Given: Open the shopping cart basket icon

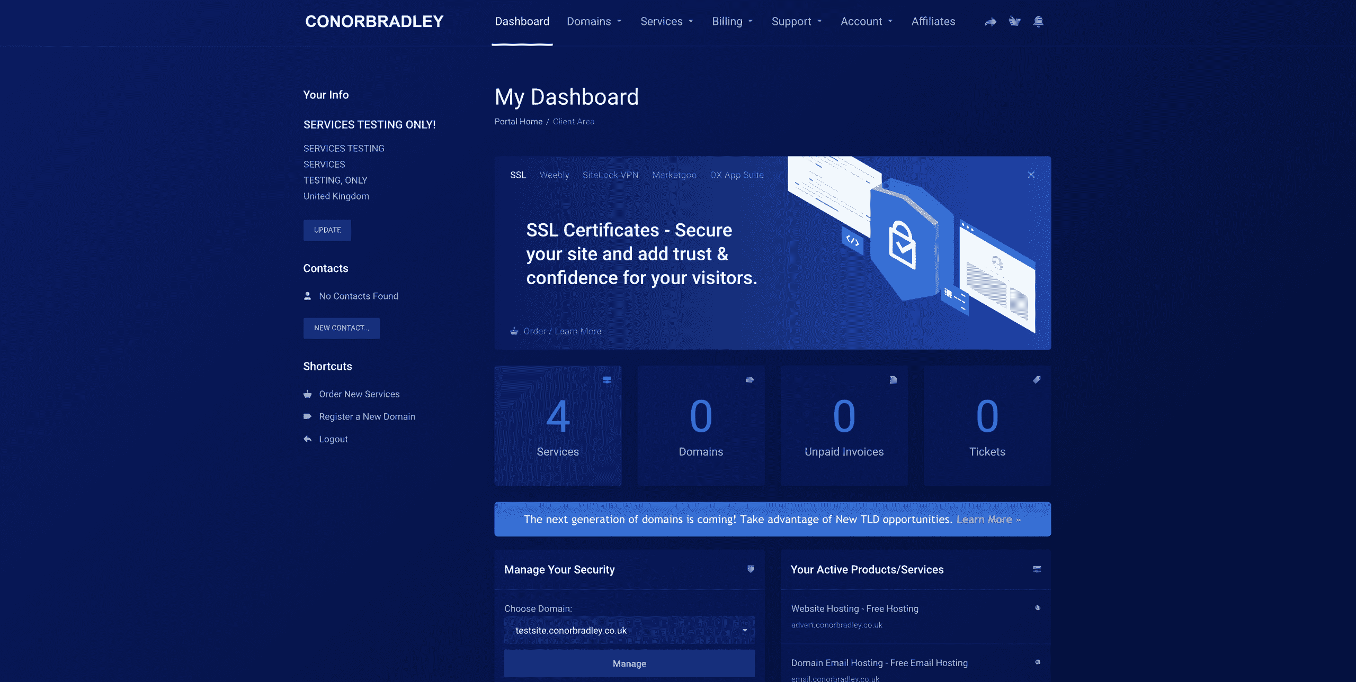Looking at the screenshot, I should coord(1014,22).
